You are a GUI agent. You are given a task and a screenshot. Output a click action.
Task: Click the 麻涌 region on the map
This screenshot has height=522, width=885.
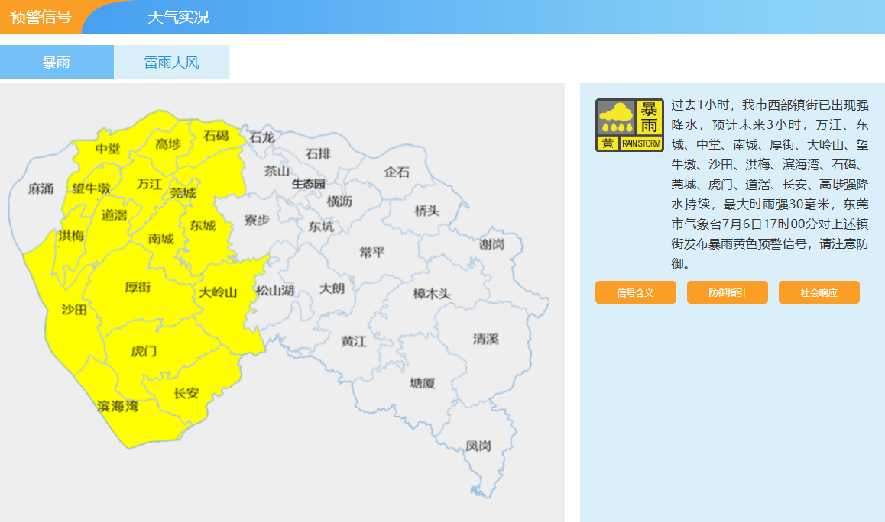(x=41, y=188)
